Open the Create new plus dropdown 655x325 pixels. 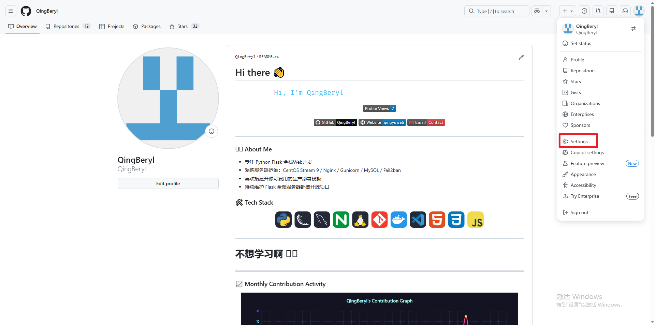tap(568, 11)
